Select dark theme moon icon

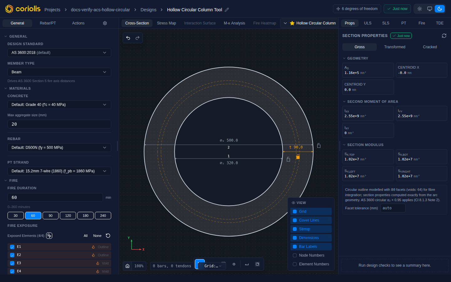[x=440, y=9]
